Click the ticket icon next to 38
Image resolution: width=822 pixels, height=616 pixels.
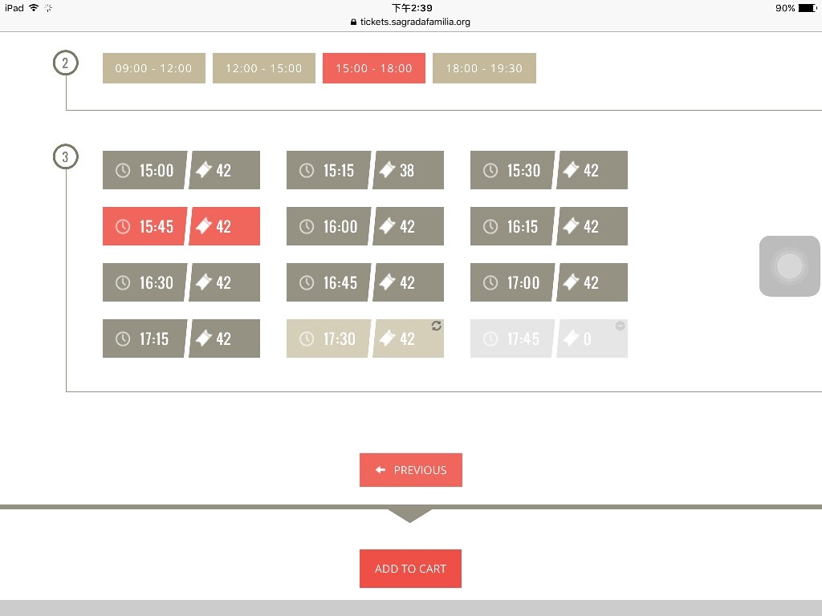click(387, 170)
